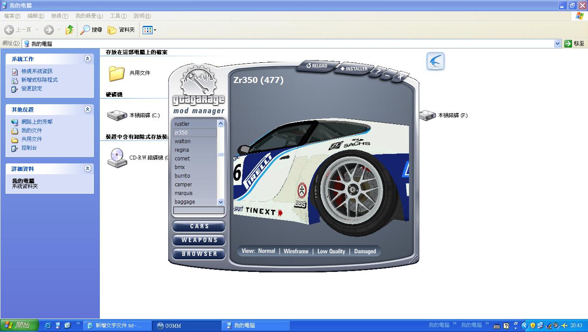Click the car list scroll up arrow

(x=220, y=124)
